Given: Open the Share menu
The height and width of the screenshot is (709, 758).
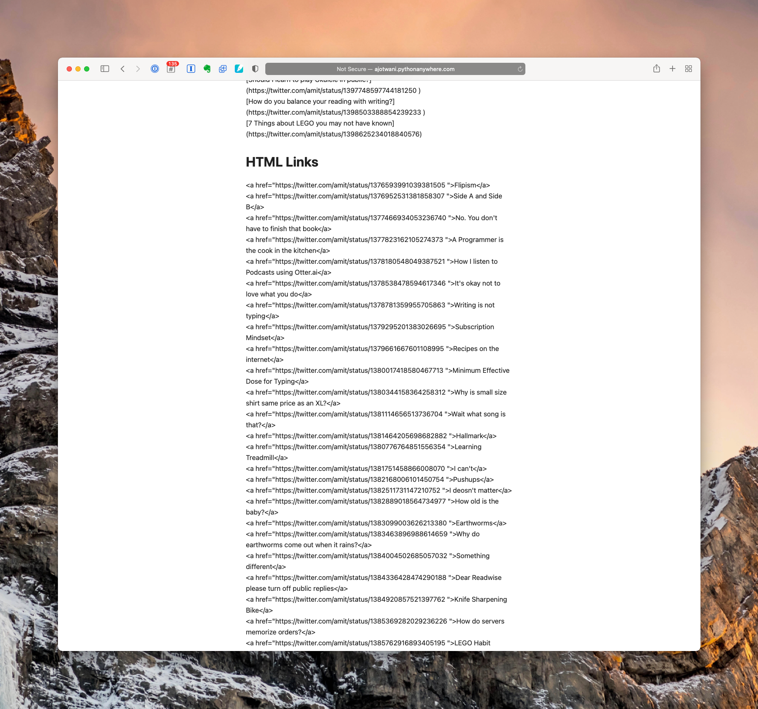Looking at the screenshot, I should pyautogui.click(x=656, y=69).
